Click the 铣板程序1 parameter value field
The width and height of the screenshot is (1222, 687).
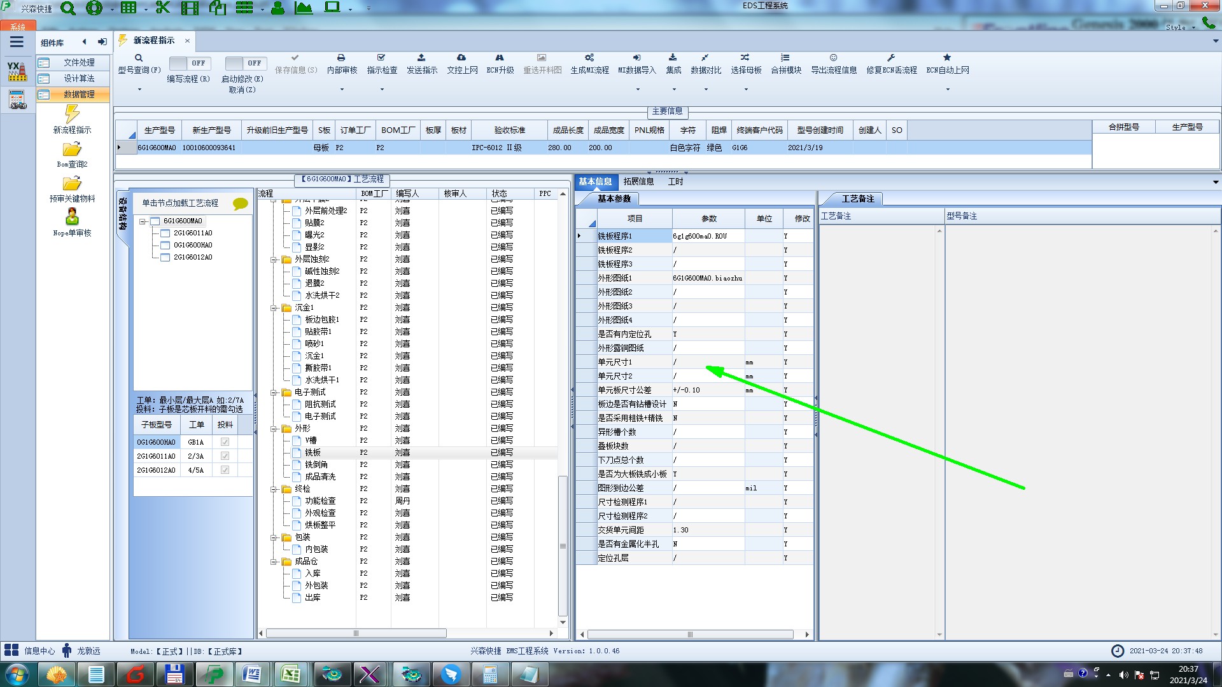(x=708, y=236)
